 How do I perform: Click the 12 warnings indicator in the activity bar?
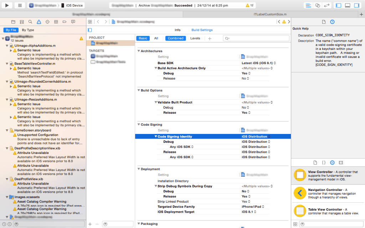coord(250,5)
